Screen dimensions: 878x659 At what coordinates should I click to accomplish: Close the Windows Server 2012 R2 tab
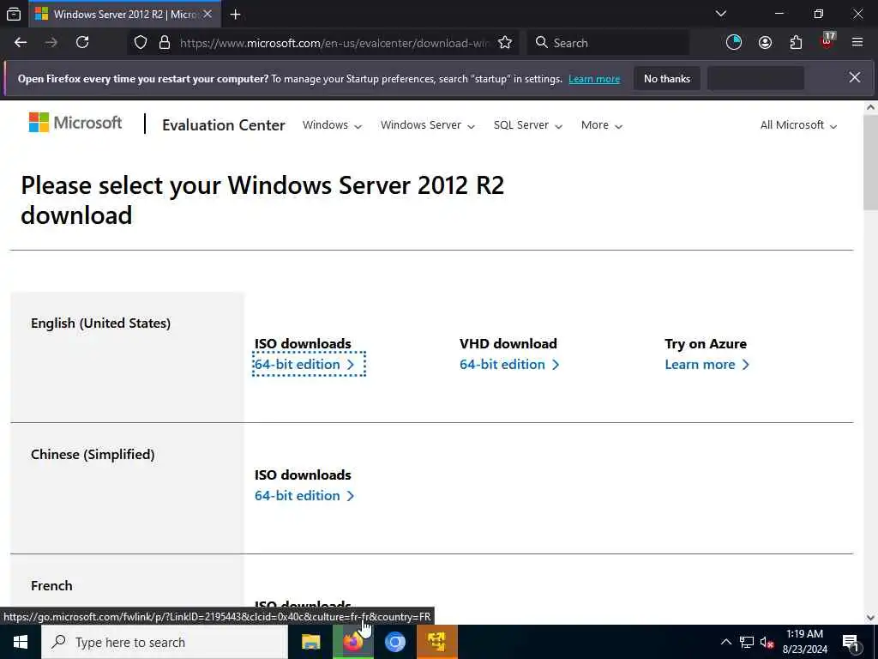[207, 14]
